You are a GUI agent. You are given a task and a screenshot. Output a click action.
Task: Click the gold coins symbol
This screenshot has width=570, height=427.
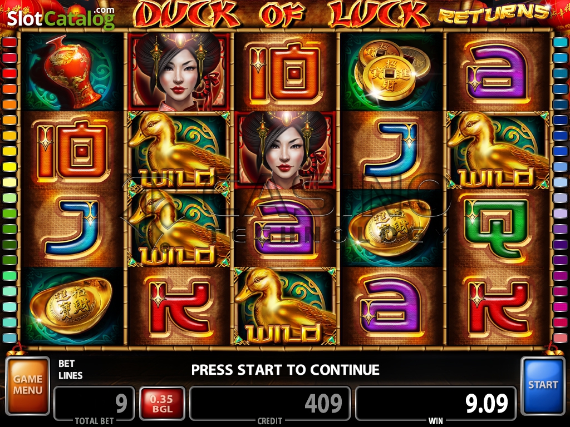point(392,72)
